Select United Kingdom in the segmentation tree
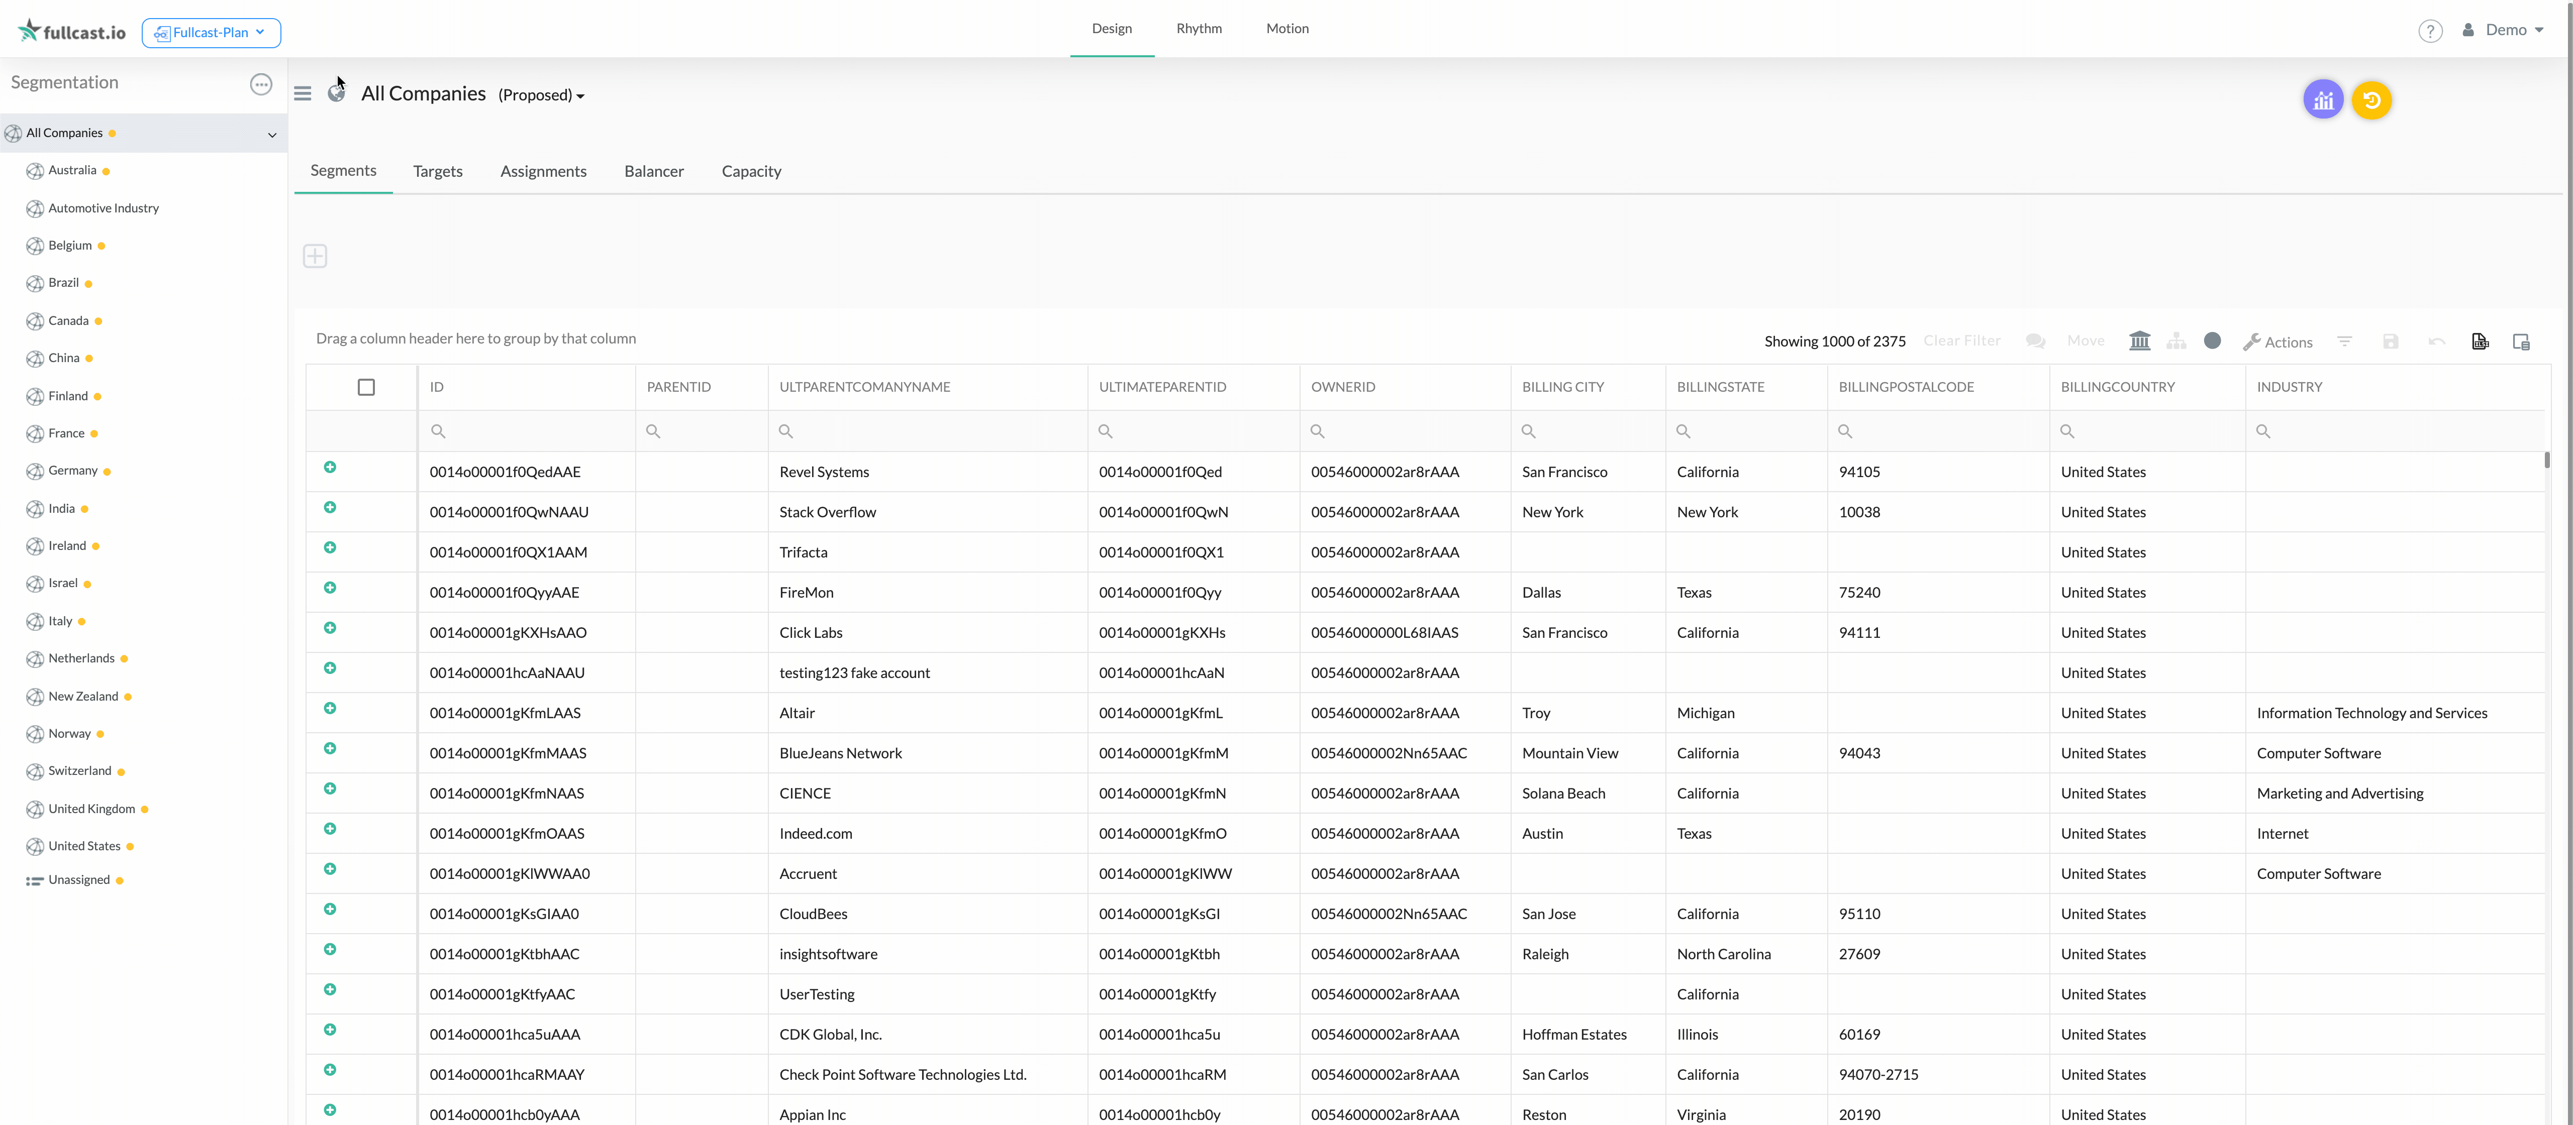The width and height of the screenshot is (2573, 1125). [x=91, y=809]
